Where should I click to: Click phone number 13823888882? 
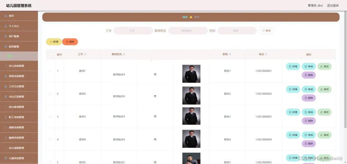[263, 94]
